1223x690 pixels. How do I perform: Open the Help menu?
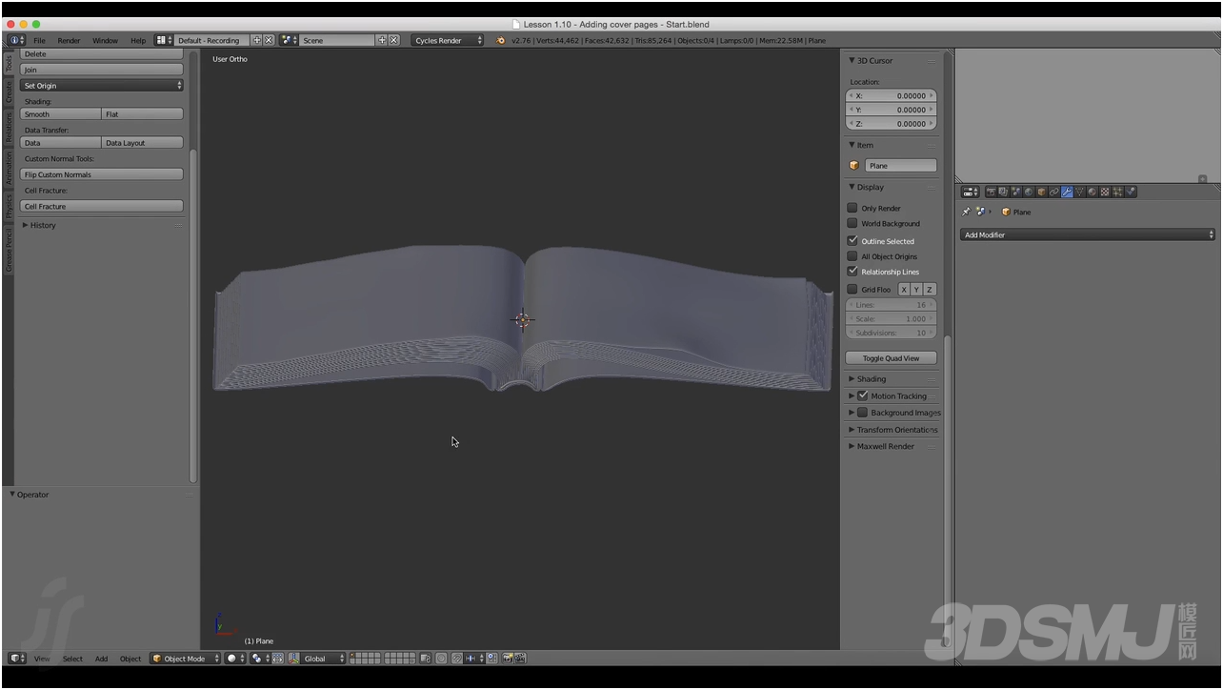click(138, 40)
